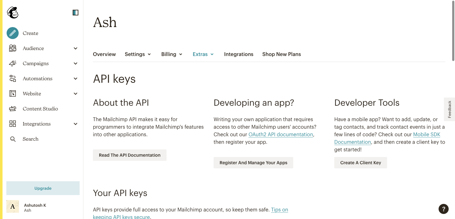Expand the Website menu chevron
The height and width of the screenshot is (219, 455).
click(76, 93)
